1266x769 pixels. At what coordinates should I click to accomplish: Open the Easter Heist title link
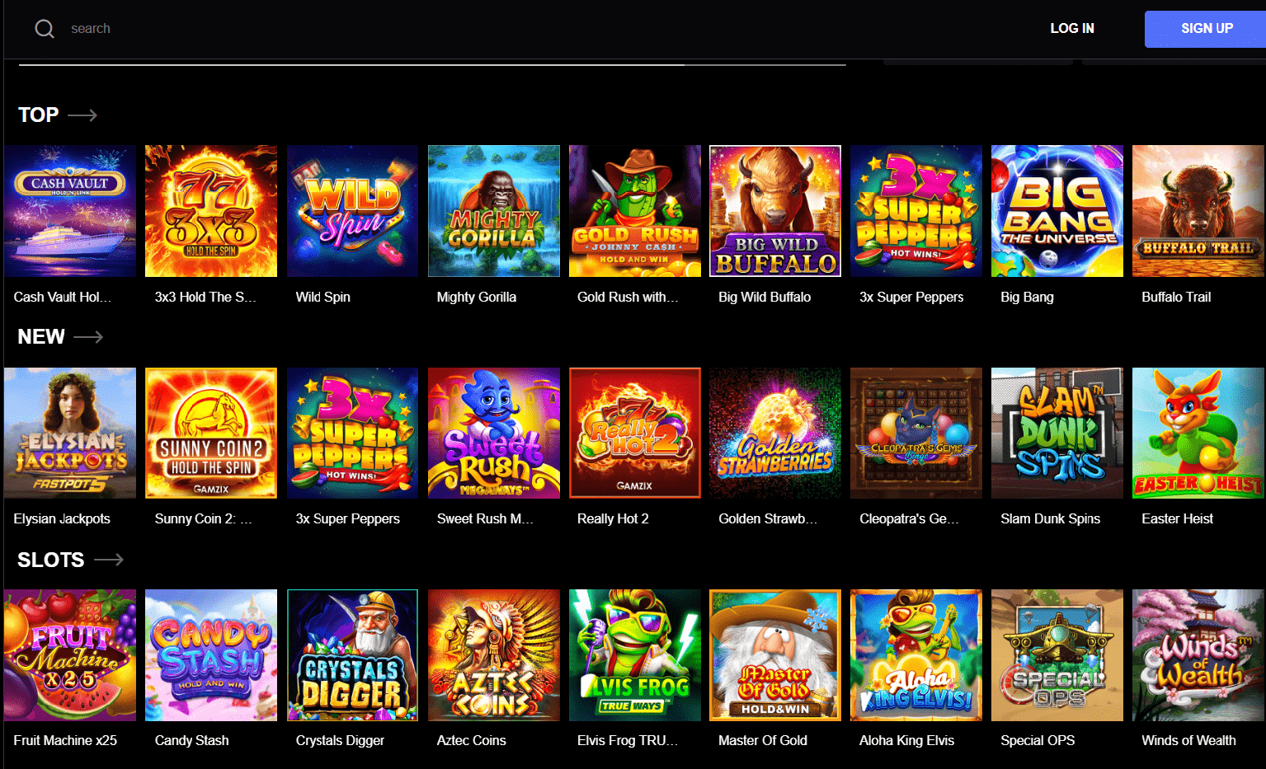1177,518
